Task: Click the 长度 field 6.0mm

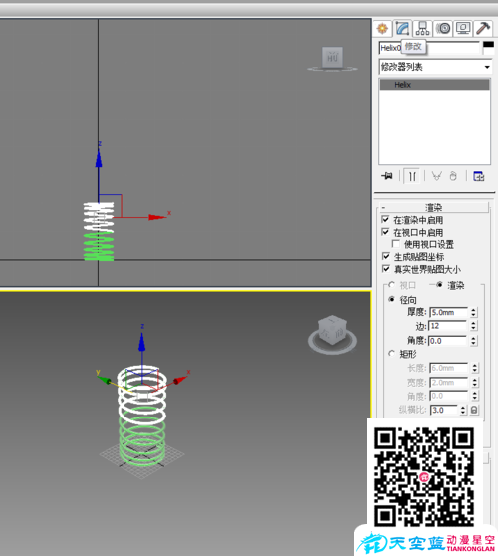Action: tap(449, 368)
